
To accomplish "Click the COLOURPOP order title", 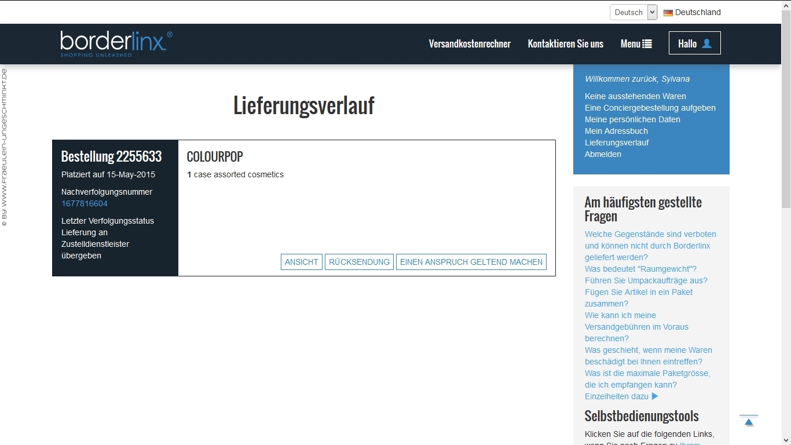I will (215, 156).
